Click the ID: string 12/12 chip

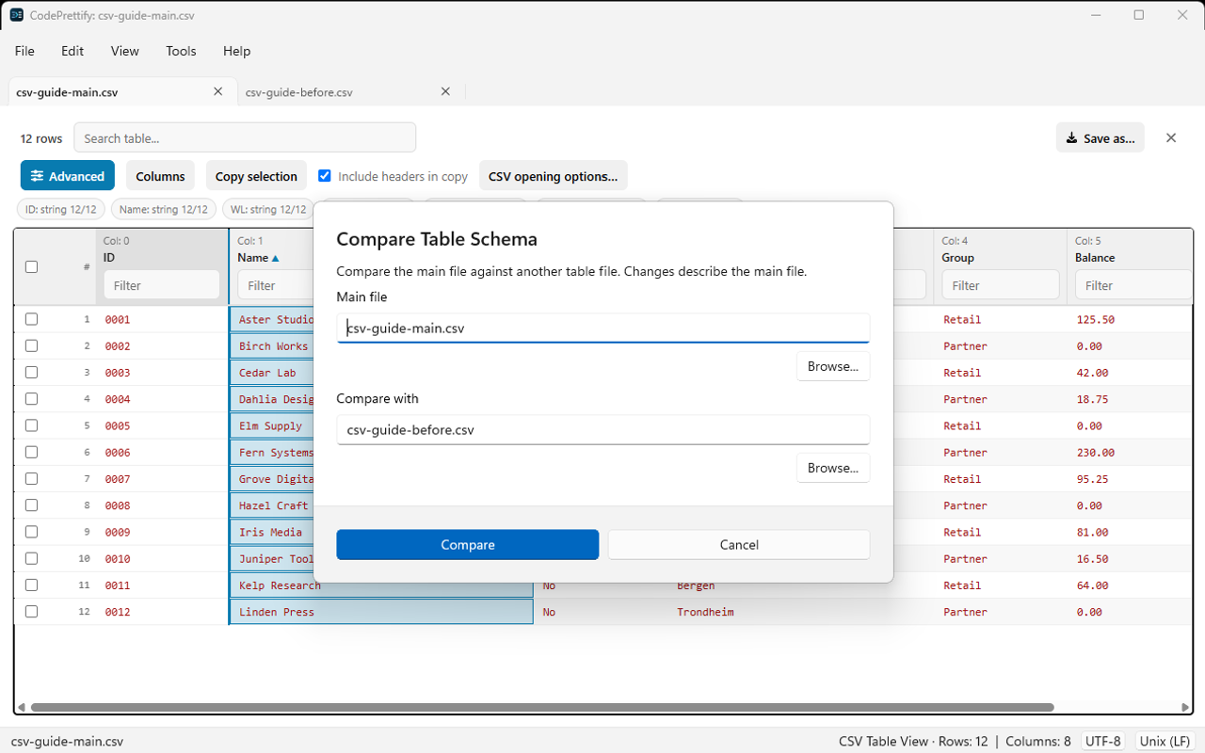coord(59,209)
